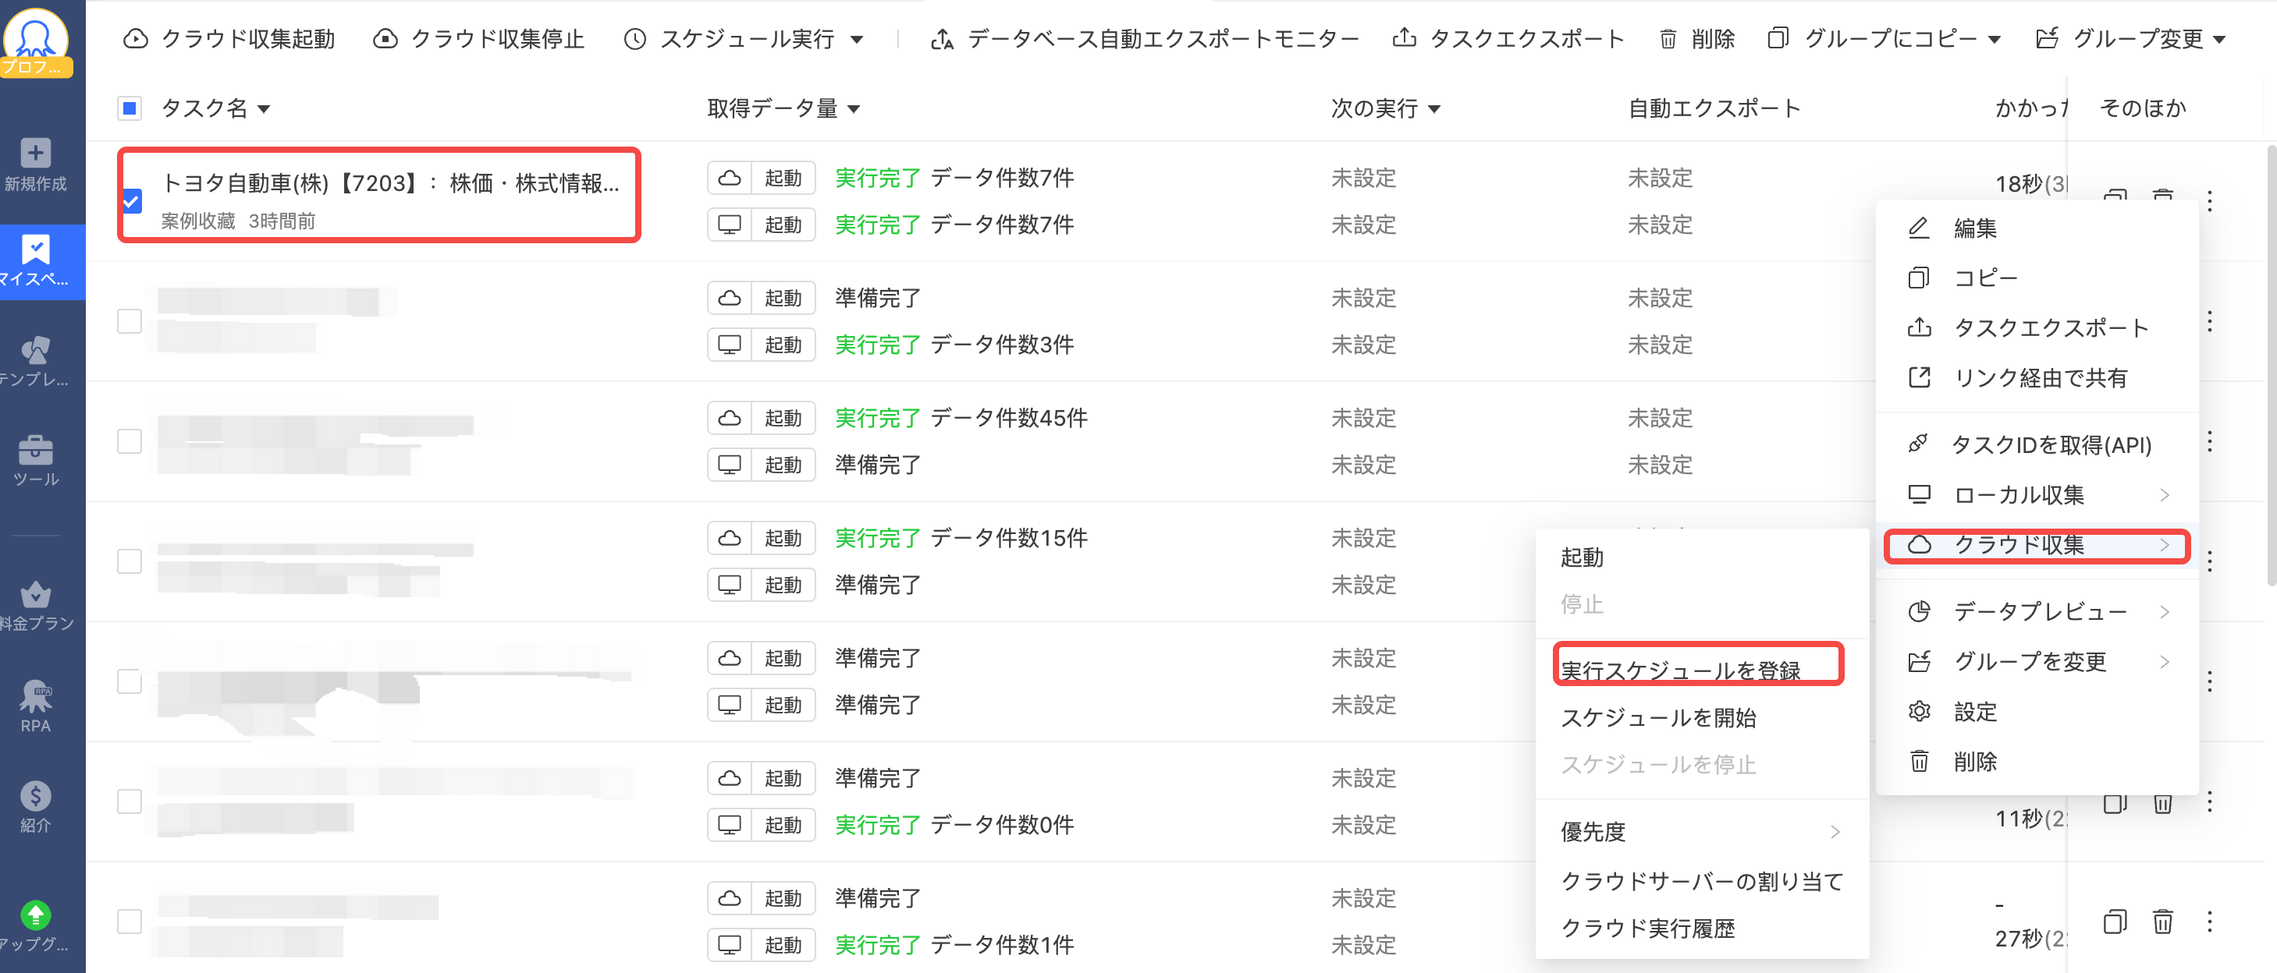Click the profile avatar icon
Image resolution: width=2277 pixels, height=973 pixels.
35,39
